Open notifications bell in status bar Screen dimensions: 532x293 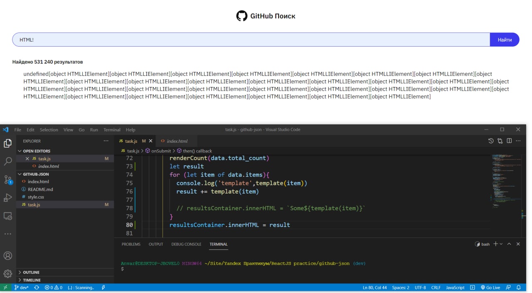pos(519,288)
